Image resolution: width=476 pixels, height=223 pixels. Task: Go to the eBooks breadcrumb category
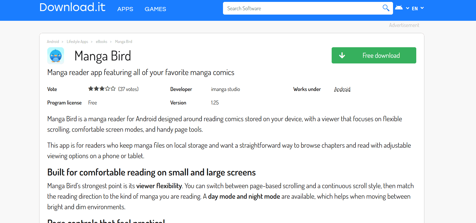click(101, 42)
